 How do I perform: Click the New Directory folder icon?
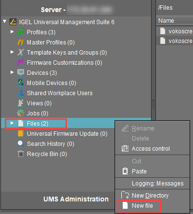click(125, 195)
